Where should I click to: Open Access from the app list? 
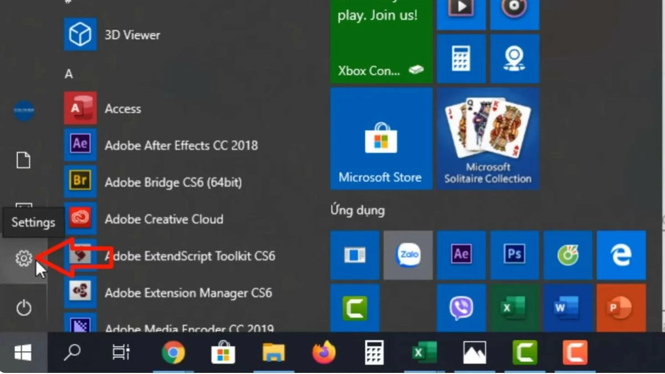[122, 109]
